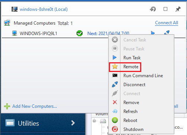Click the yellow star Remote icon
This screenshot has width=187, height=135.
[x=115, y=66]
